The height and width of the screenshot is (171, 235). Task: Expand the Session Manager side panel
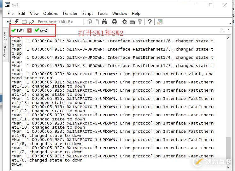pyautogui.click(x=5, y=45)
